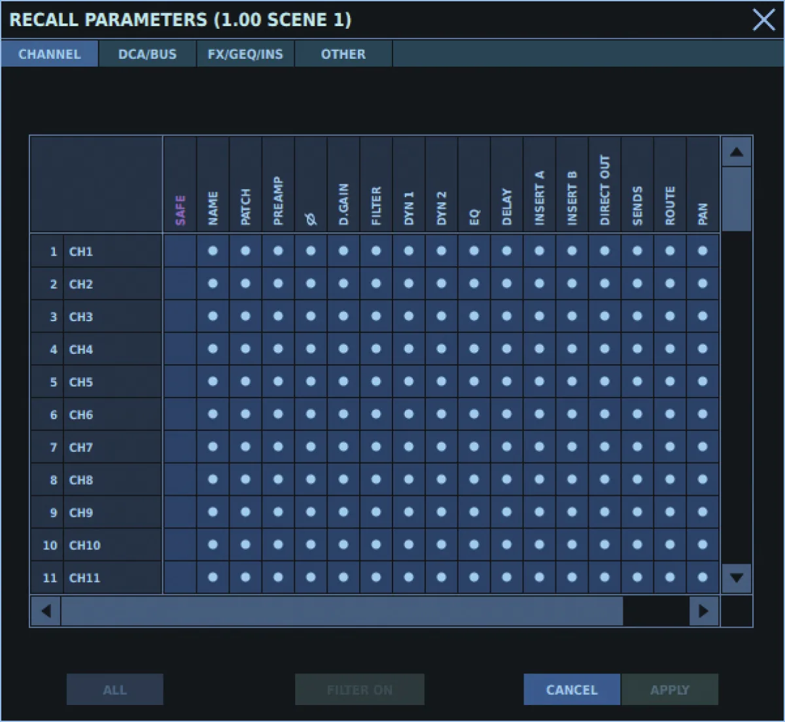This screenshot has width=785, height=722.
Task: Toggle NAME recall for CH1
Action: coord(213,251)
